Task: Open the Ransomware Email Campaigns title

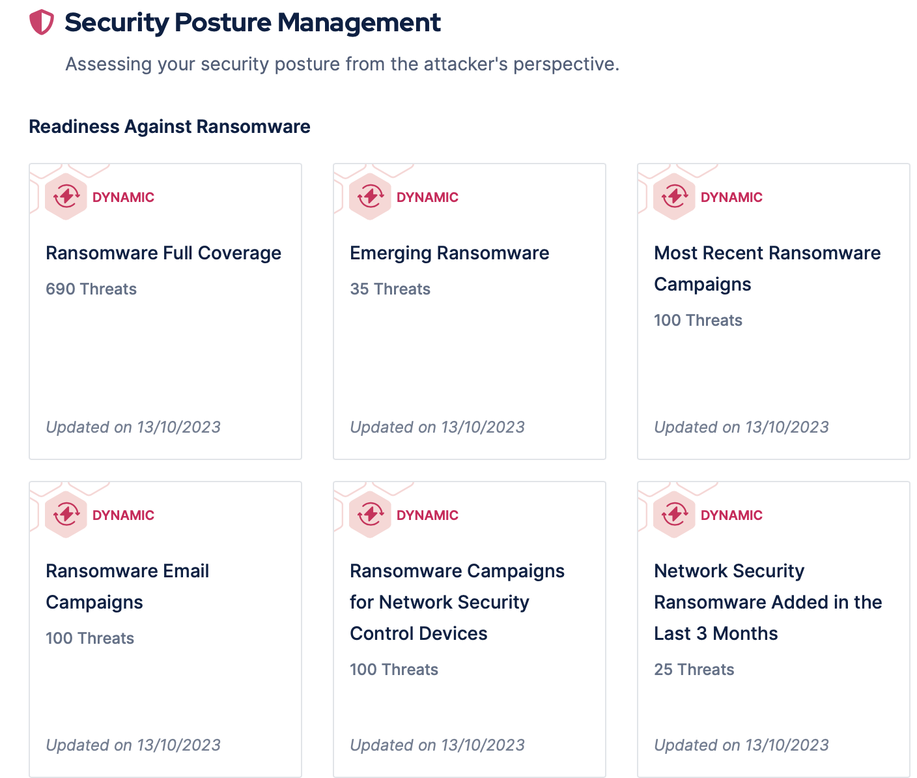Action: pos(127,586)
